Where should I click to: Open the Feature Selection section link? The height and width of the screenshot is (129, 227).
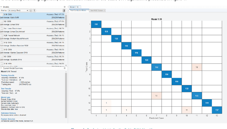click(8, 119)
